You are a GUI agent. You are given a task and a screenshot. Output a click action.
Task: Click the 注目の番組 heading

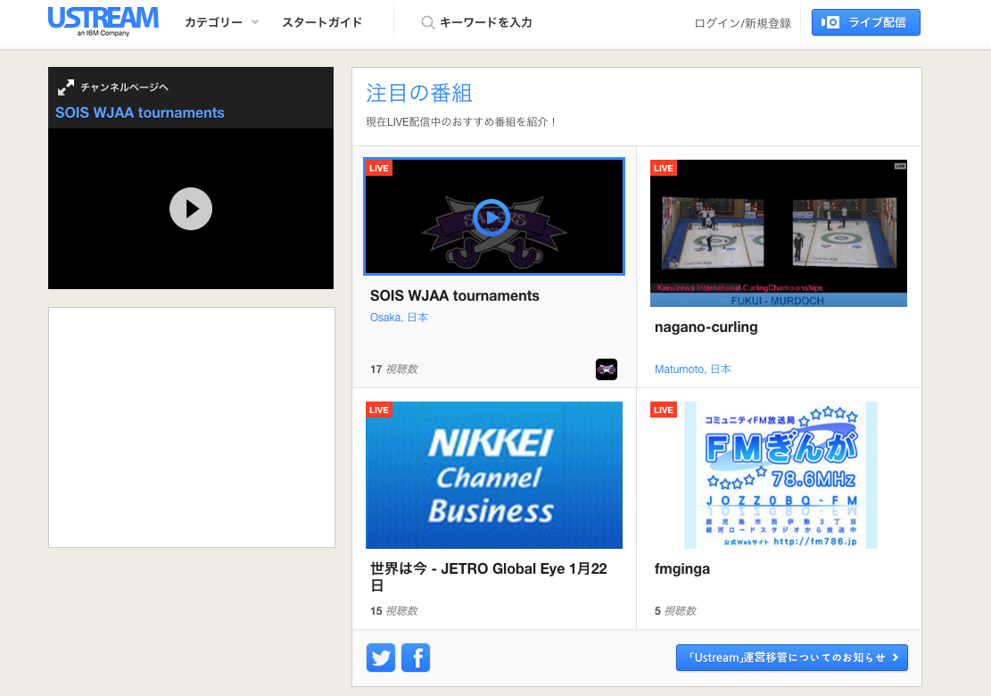click(419, 93)
